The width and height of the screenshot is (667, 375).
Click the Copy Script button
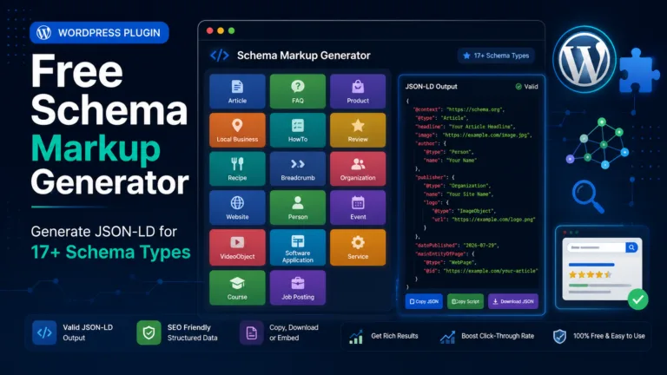tap(466, 301)
